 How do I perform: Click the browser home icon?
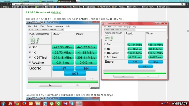pos(10,4)
